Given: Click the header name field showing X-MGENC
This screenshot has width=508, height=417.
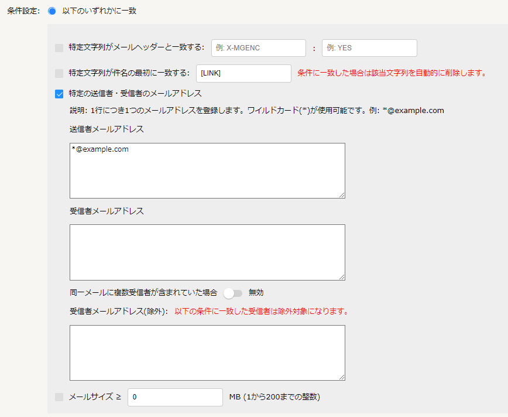Looking at the screenshot, I should [x=259, y=48].
